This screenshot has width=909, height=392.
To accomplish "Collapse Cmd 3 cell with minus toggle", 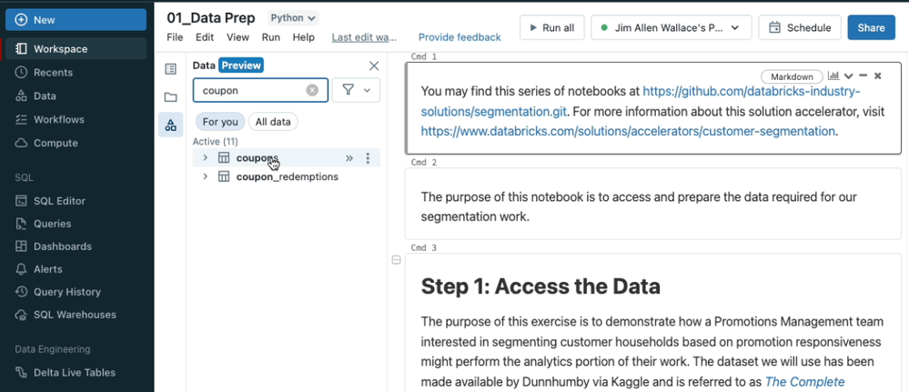I will pos(396,260).
